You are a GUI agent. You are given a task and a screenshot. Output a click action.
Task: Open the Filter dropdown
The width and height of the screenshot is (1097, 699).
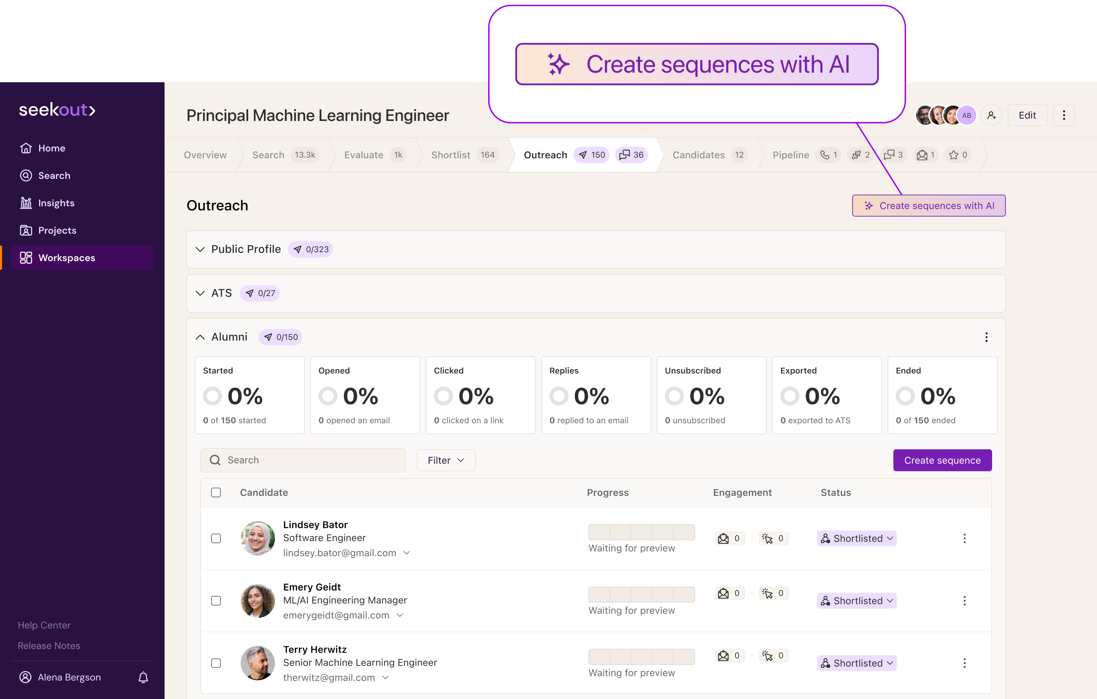446,460
